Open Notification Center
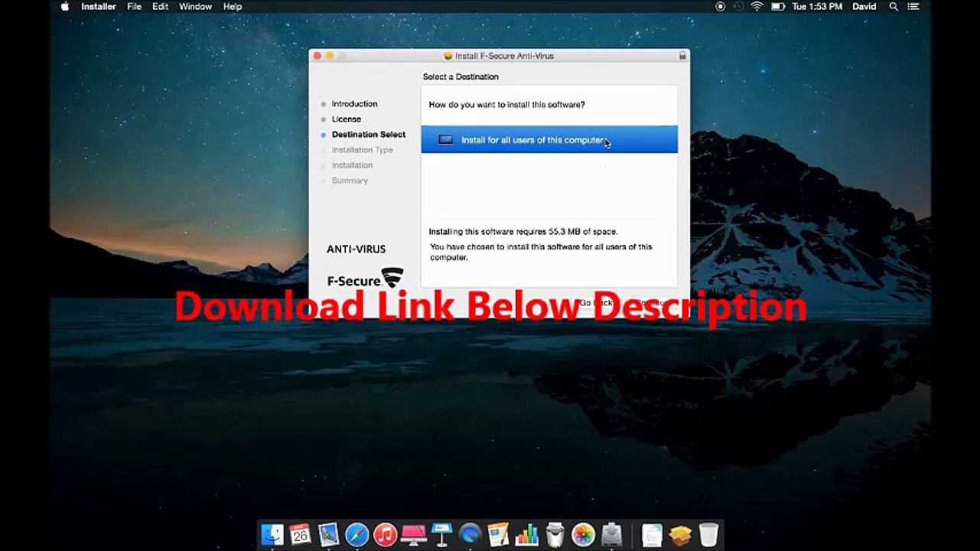The width and height of the screenshot is (980, 551). pyautogui.click(x=915, y=7)
